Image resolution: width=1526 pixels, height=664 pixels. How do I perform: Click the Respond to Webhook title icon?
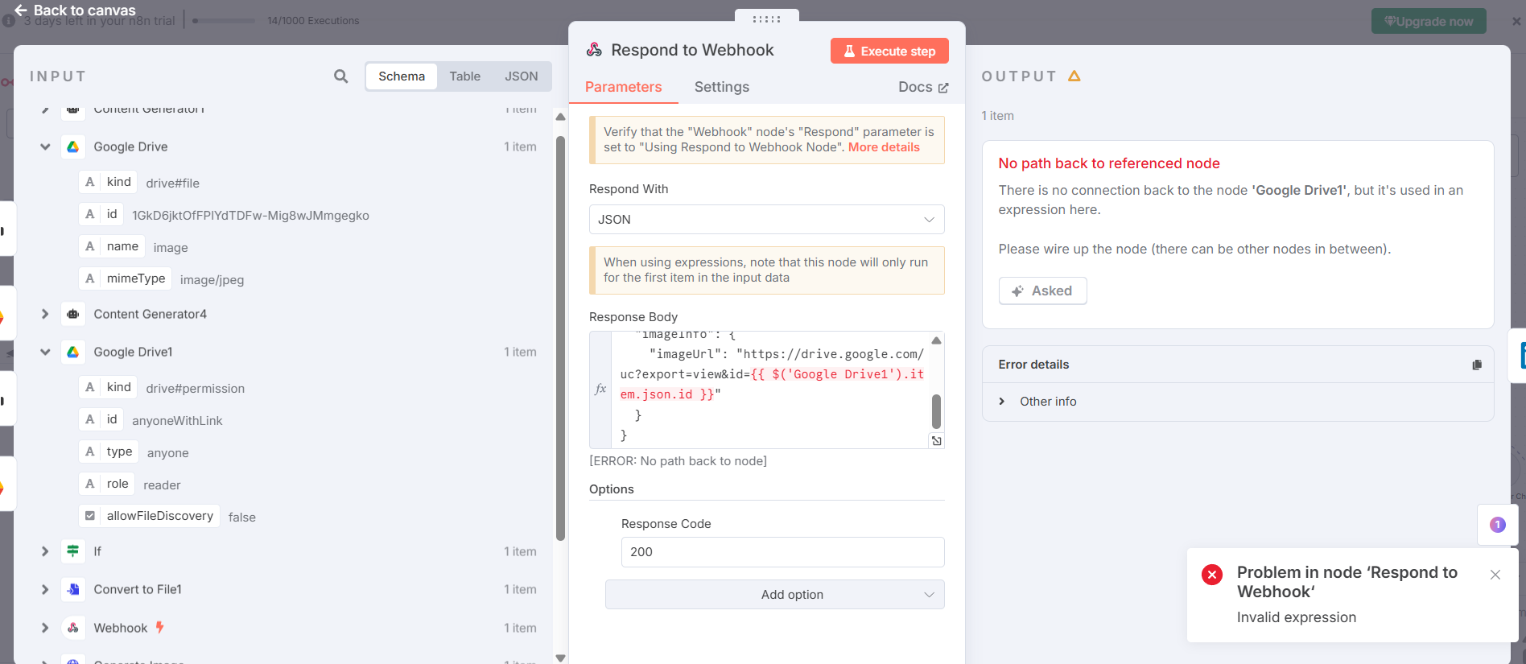coord(594,50)
